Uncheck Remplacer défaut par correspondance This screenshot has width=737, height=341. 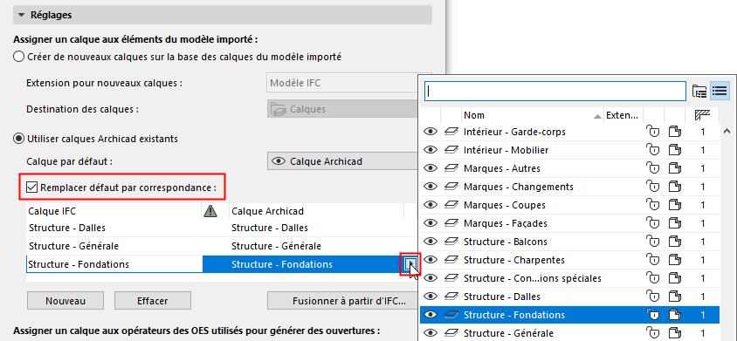(x=32, y=188)
